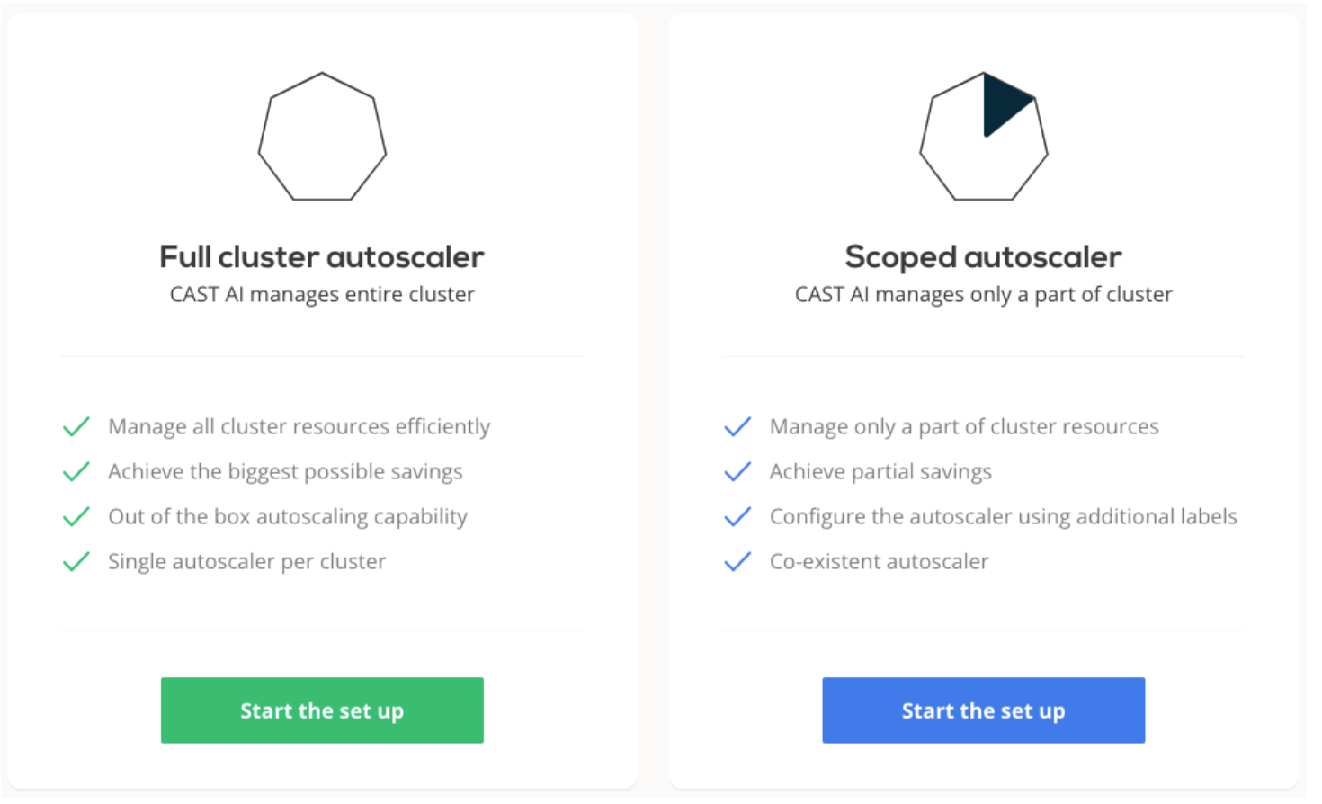Start the Scoped autoscaler set up
This screenshot has width=1322, height=804.
click(983, 710)
